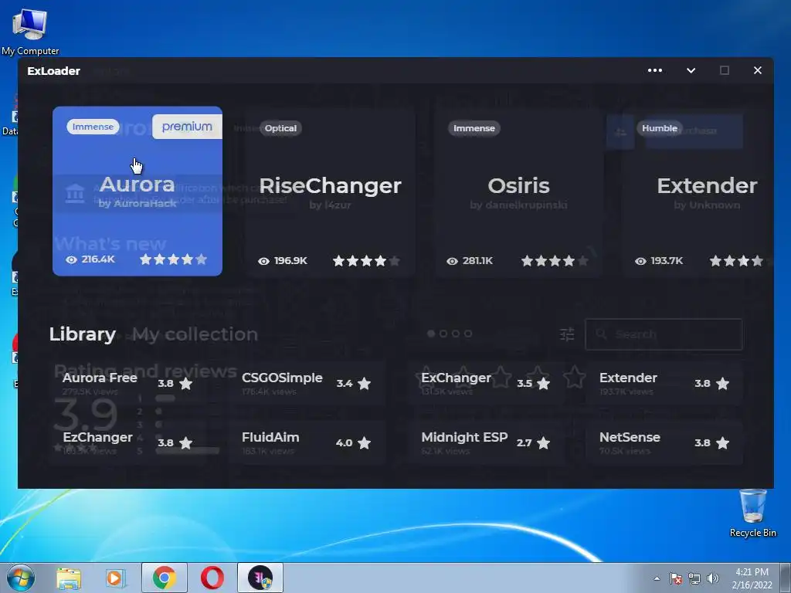Open the Recycle Bin desktop icon
The height and width of the screenshot is (593, 791).
(x=752, y=513)
